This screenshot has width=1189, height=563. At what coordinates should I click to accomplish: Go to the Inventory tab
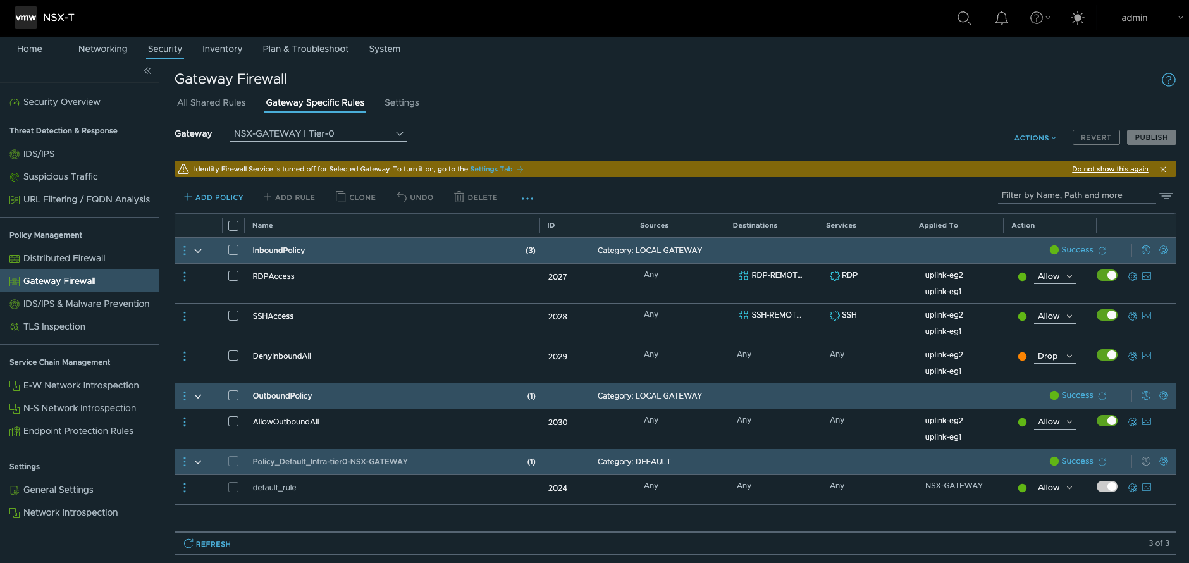222,49
